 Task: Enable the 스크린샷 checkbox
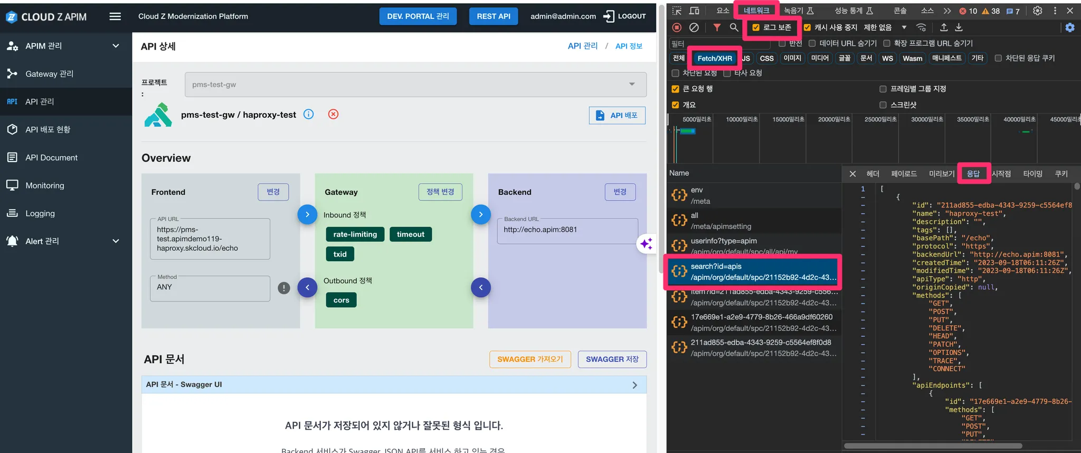[x=883, y=105]
